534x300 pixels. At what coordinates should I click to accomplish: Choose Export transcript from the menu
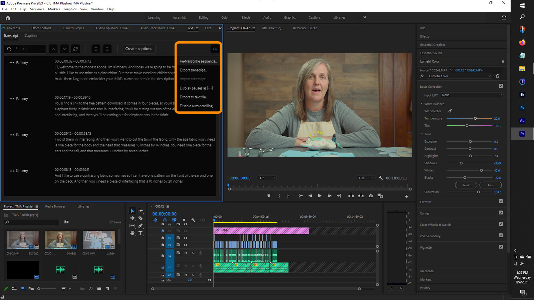click(193, 70)
